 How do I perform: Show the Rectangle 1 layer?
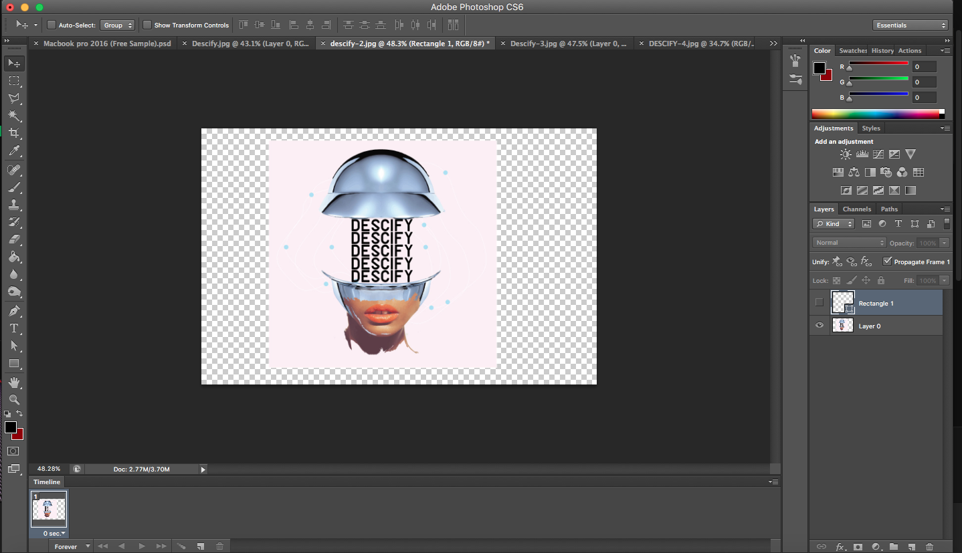click(819, 303)
